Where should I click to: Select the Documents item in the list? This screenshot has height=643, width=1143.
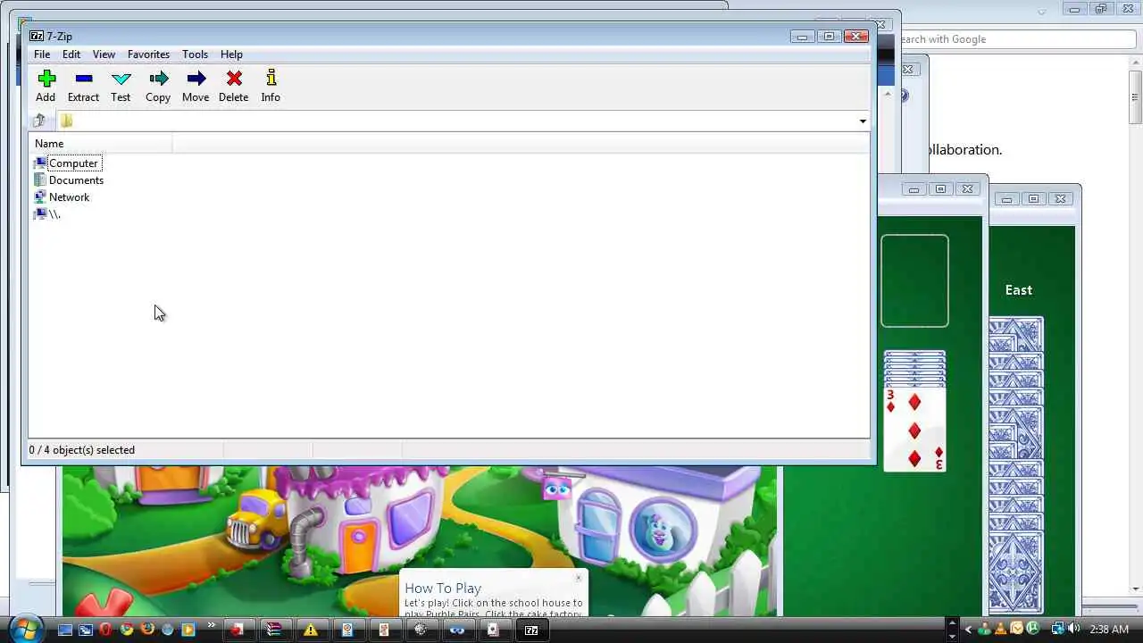coord(69,180)
